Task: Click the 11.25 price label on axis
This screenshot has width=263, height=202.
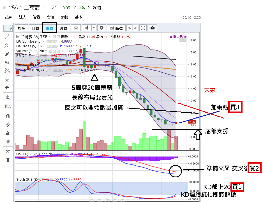Action: point(192,122)
